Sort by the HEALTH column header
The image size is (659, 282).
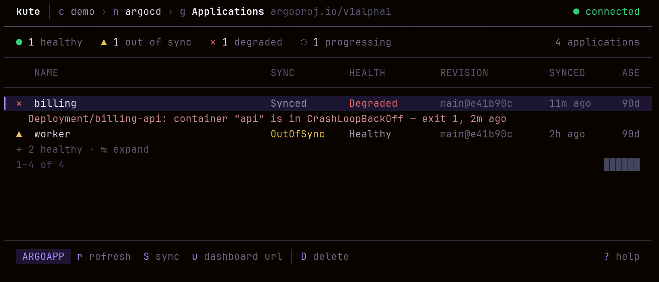tap(367, 73)
